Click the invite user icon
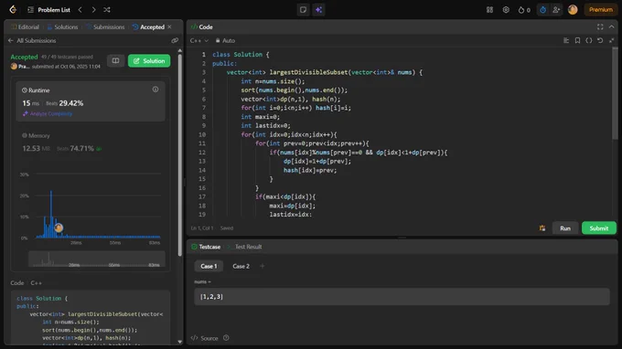 click(556, 9)
